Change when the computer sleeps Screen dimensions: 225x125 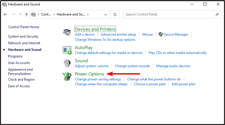[101, 84]
